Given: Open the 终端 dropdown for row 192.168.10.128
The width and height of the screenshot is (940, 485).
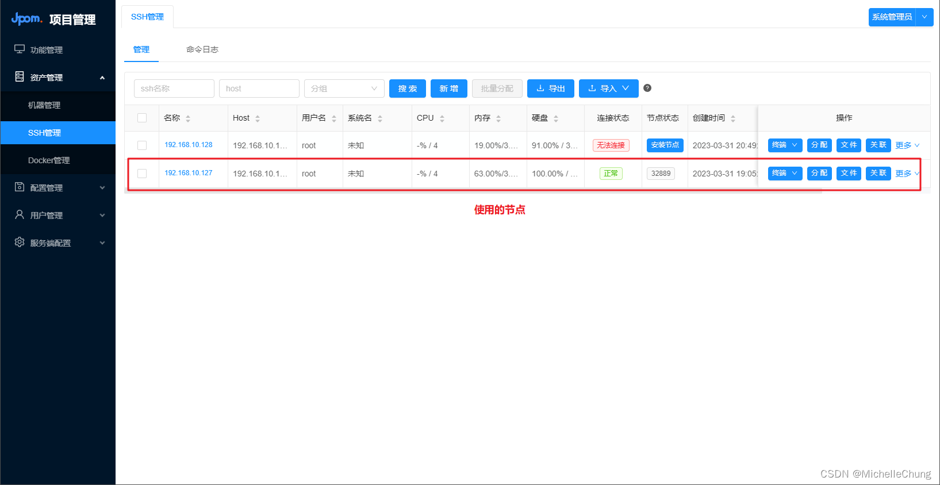Looking at the screenshot, I should [x=785, y=145].
